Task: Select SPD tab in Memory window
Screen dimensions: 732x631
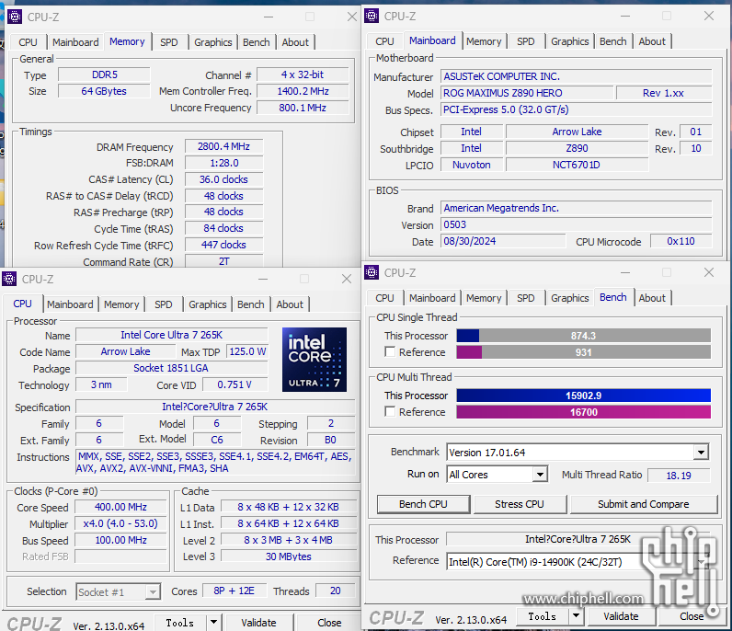Action: [x=169, y=42]
